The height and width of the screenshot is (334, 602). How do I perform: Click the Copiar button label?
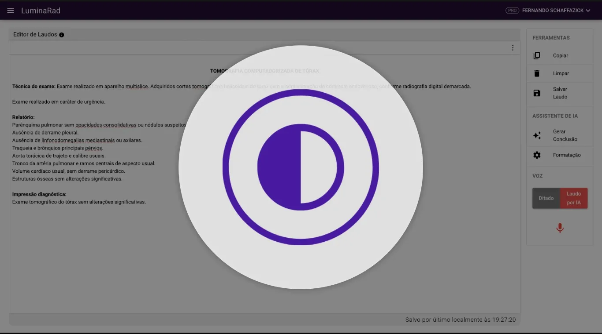pos(561,56)
